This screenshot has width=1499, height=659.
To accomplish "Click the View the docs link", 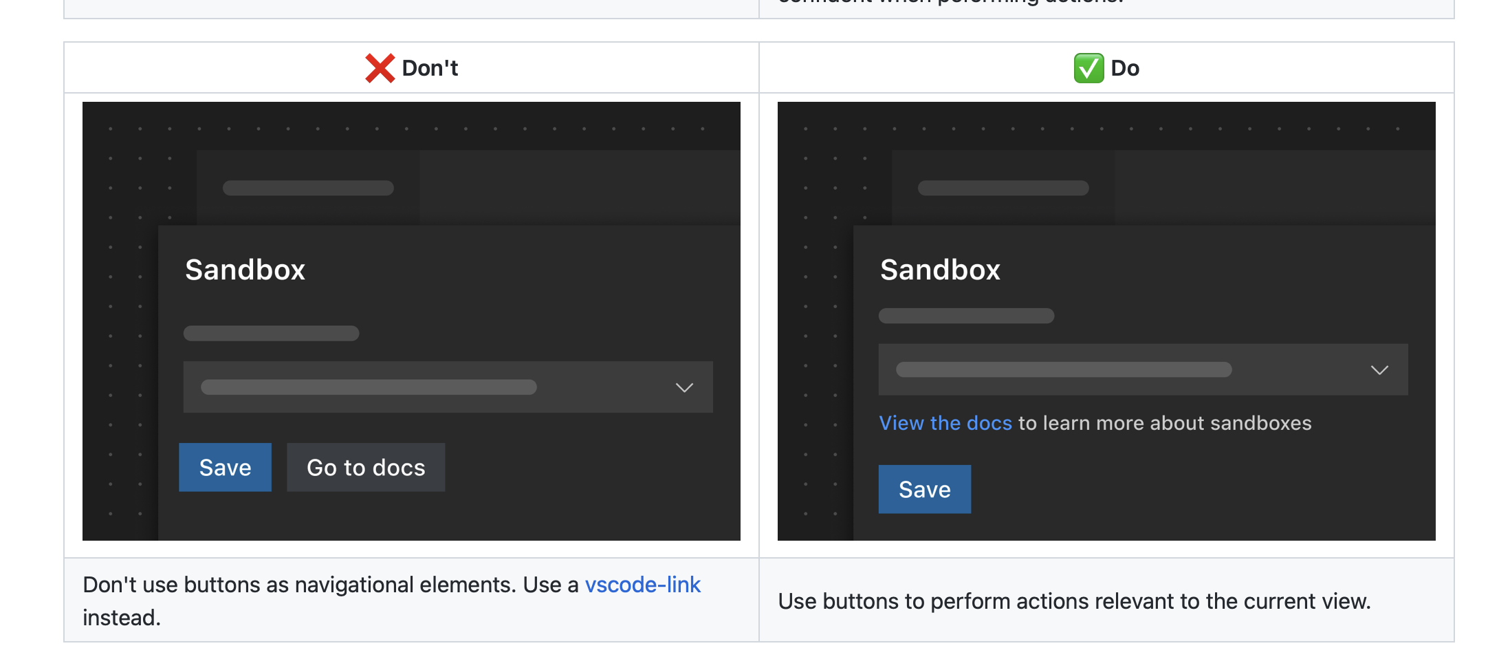I will [x=945, y=422].
